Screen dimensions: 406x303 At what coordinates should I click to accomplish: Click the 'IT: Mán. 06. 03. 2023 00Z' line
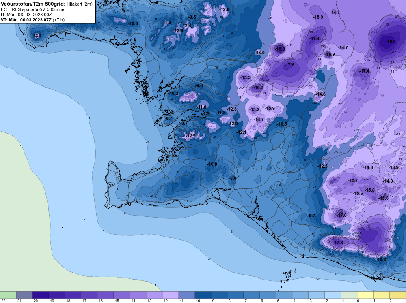click(26, 15)
